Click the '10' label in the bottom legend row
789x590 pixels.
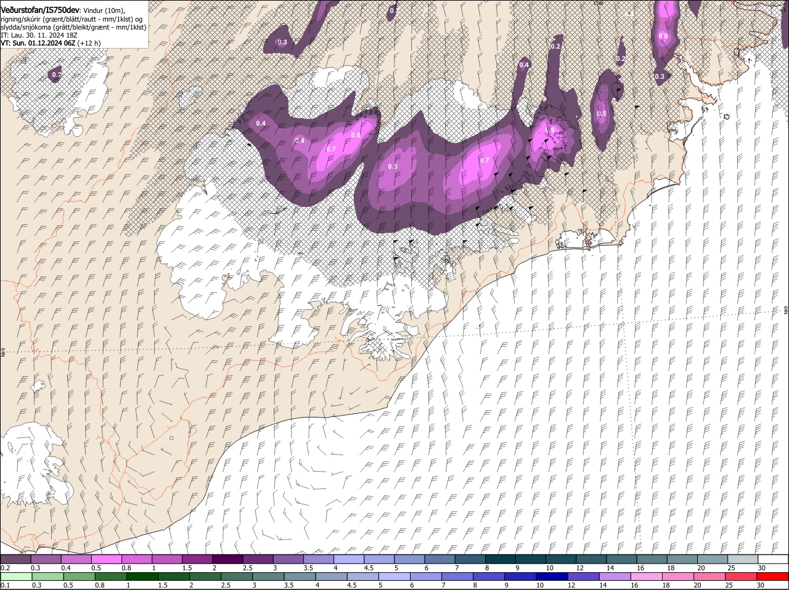coord(539,585)
